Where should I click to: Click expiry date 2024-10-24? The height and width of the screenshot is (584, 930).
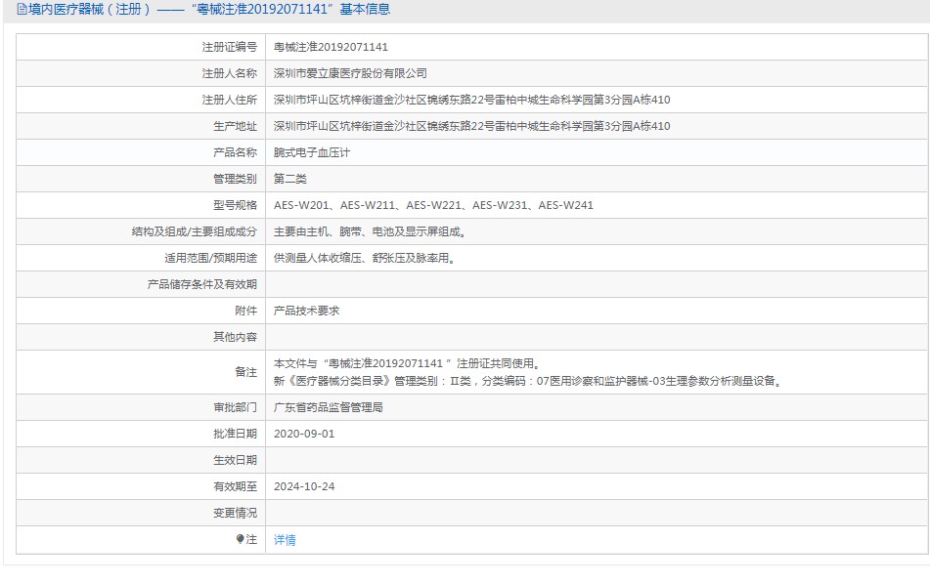pyautogui.click(x=304, y=486)
